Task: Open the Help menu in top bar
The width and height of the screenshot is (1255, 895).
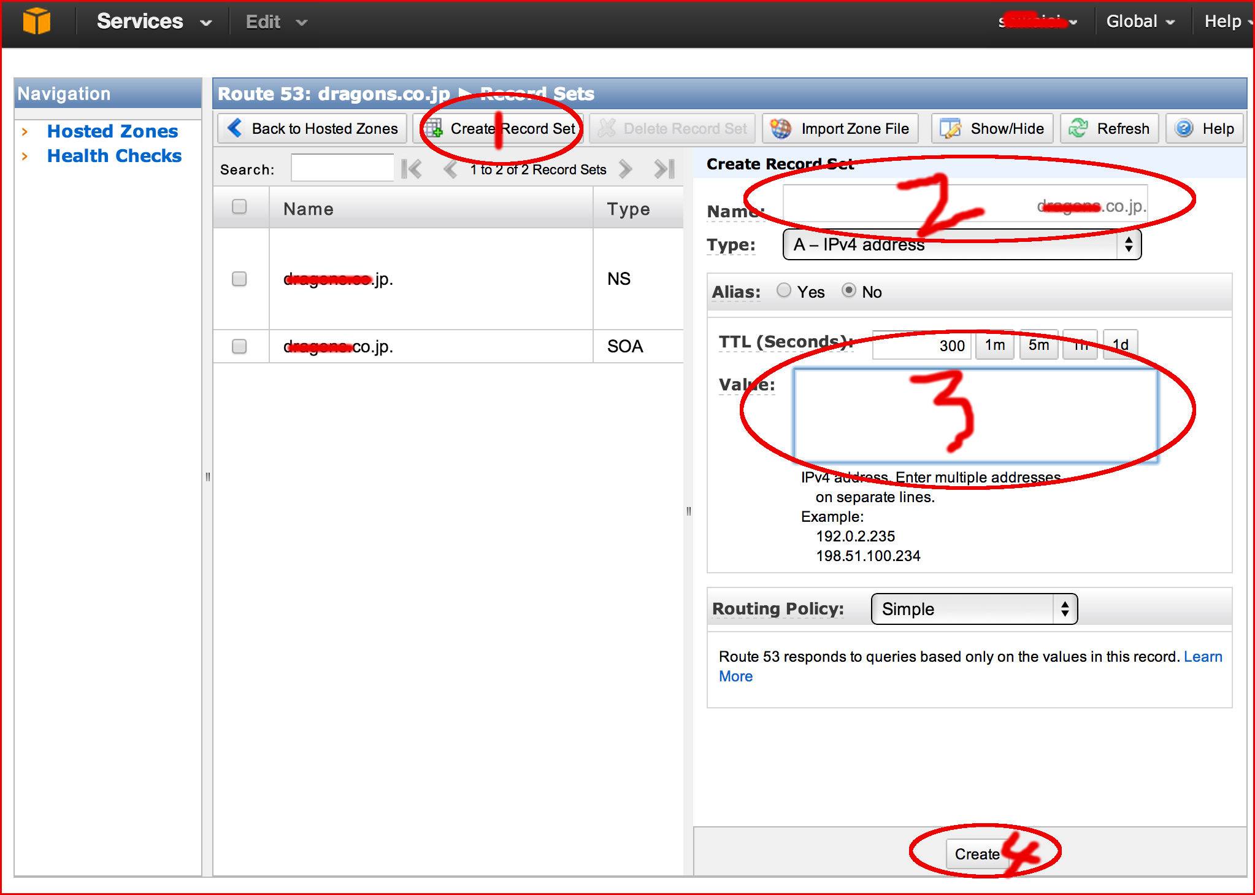Action: point(1228,21)
